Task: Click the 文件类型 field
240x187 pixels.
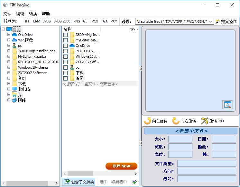Action: [207, 164]
